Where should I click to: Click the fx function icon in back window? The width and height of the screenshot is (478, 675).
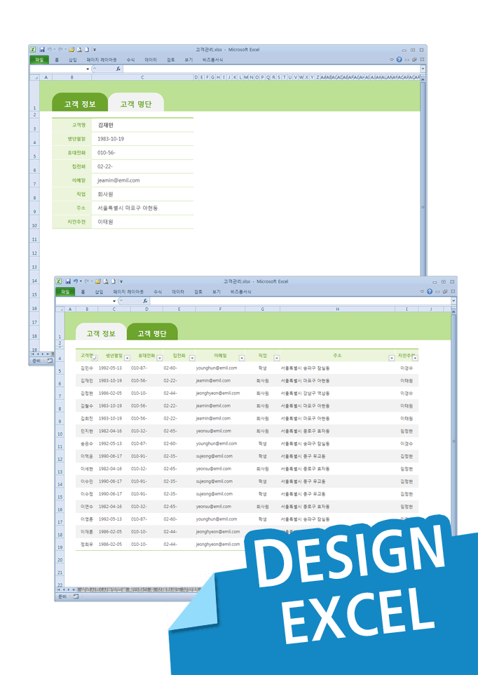(x=118, y=69)
